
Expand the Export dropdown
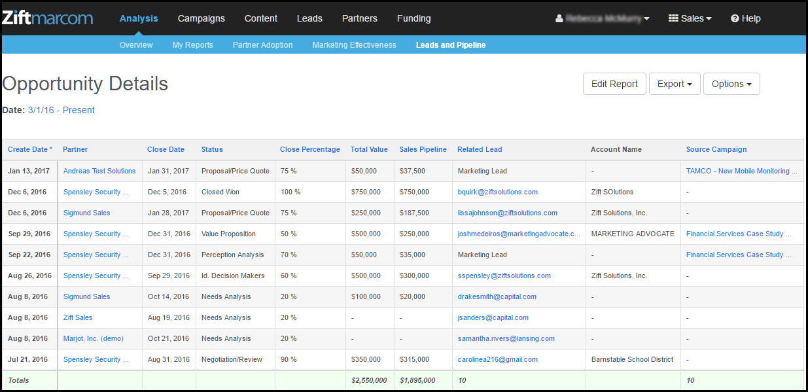(675, 84)
